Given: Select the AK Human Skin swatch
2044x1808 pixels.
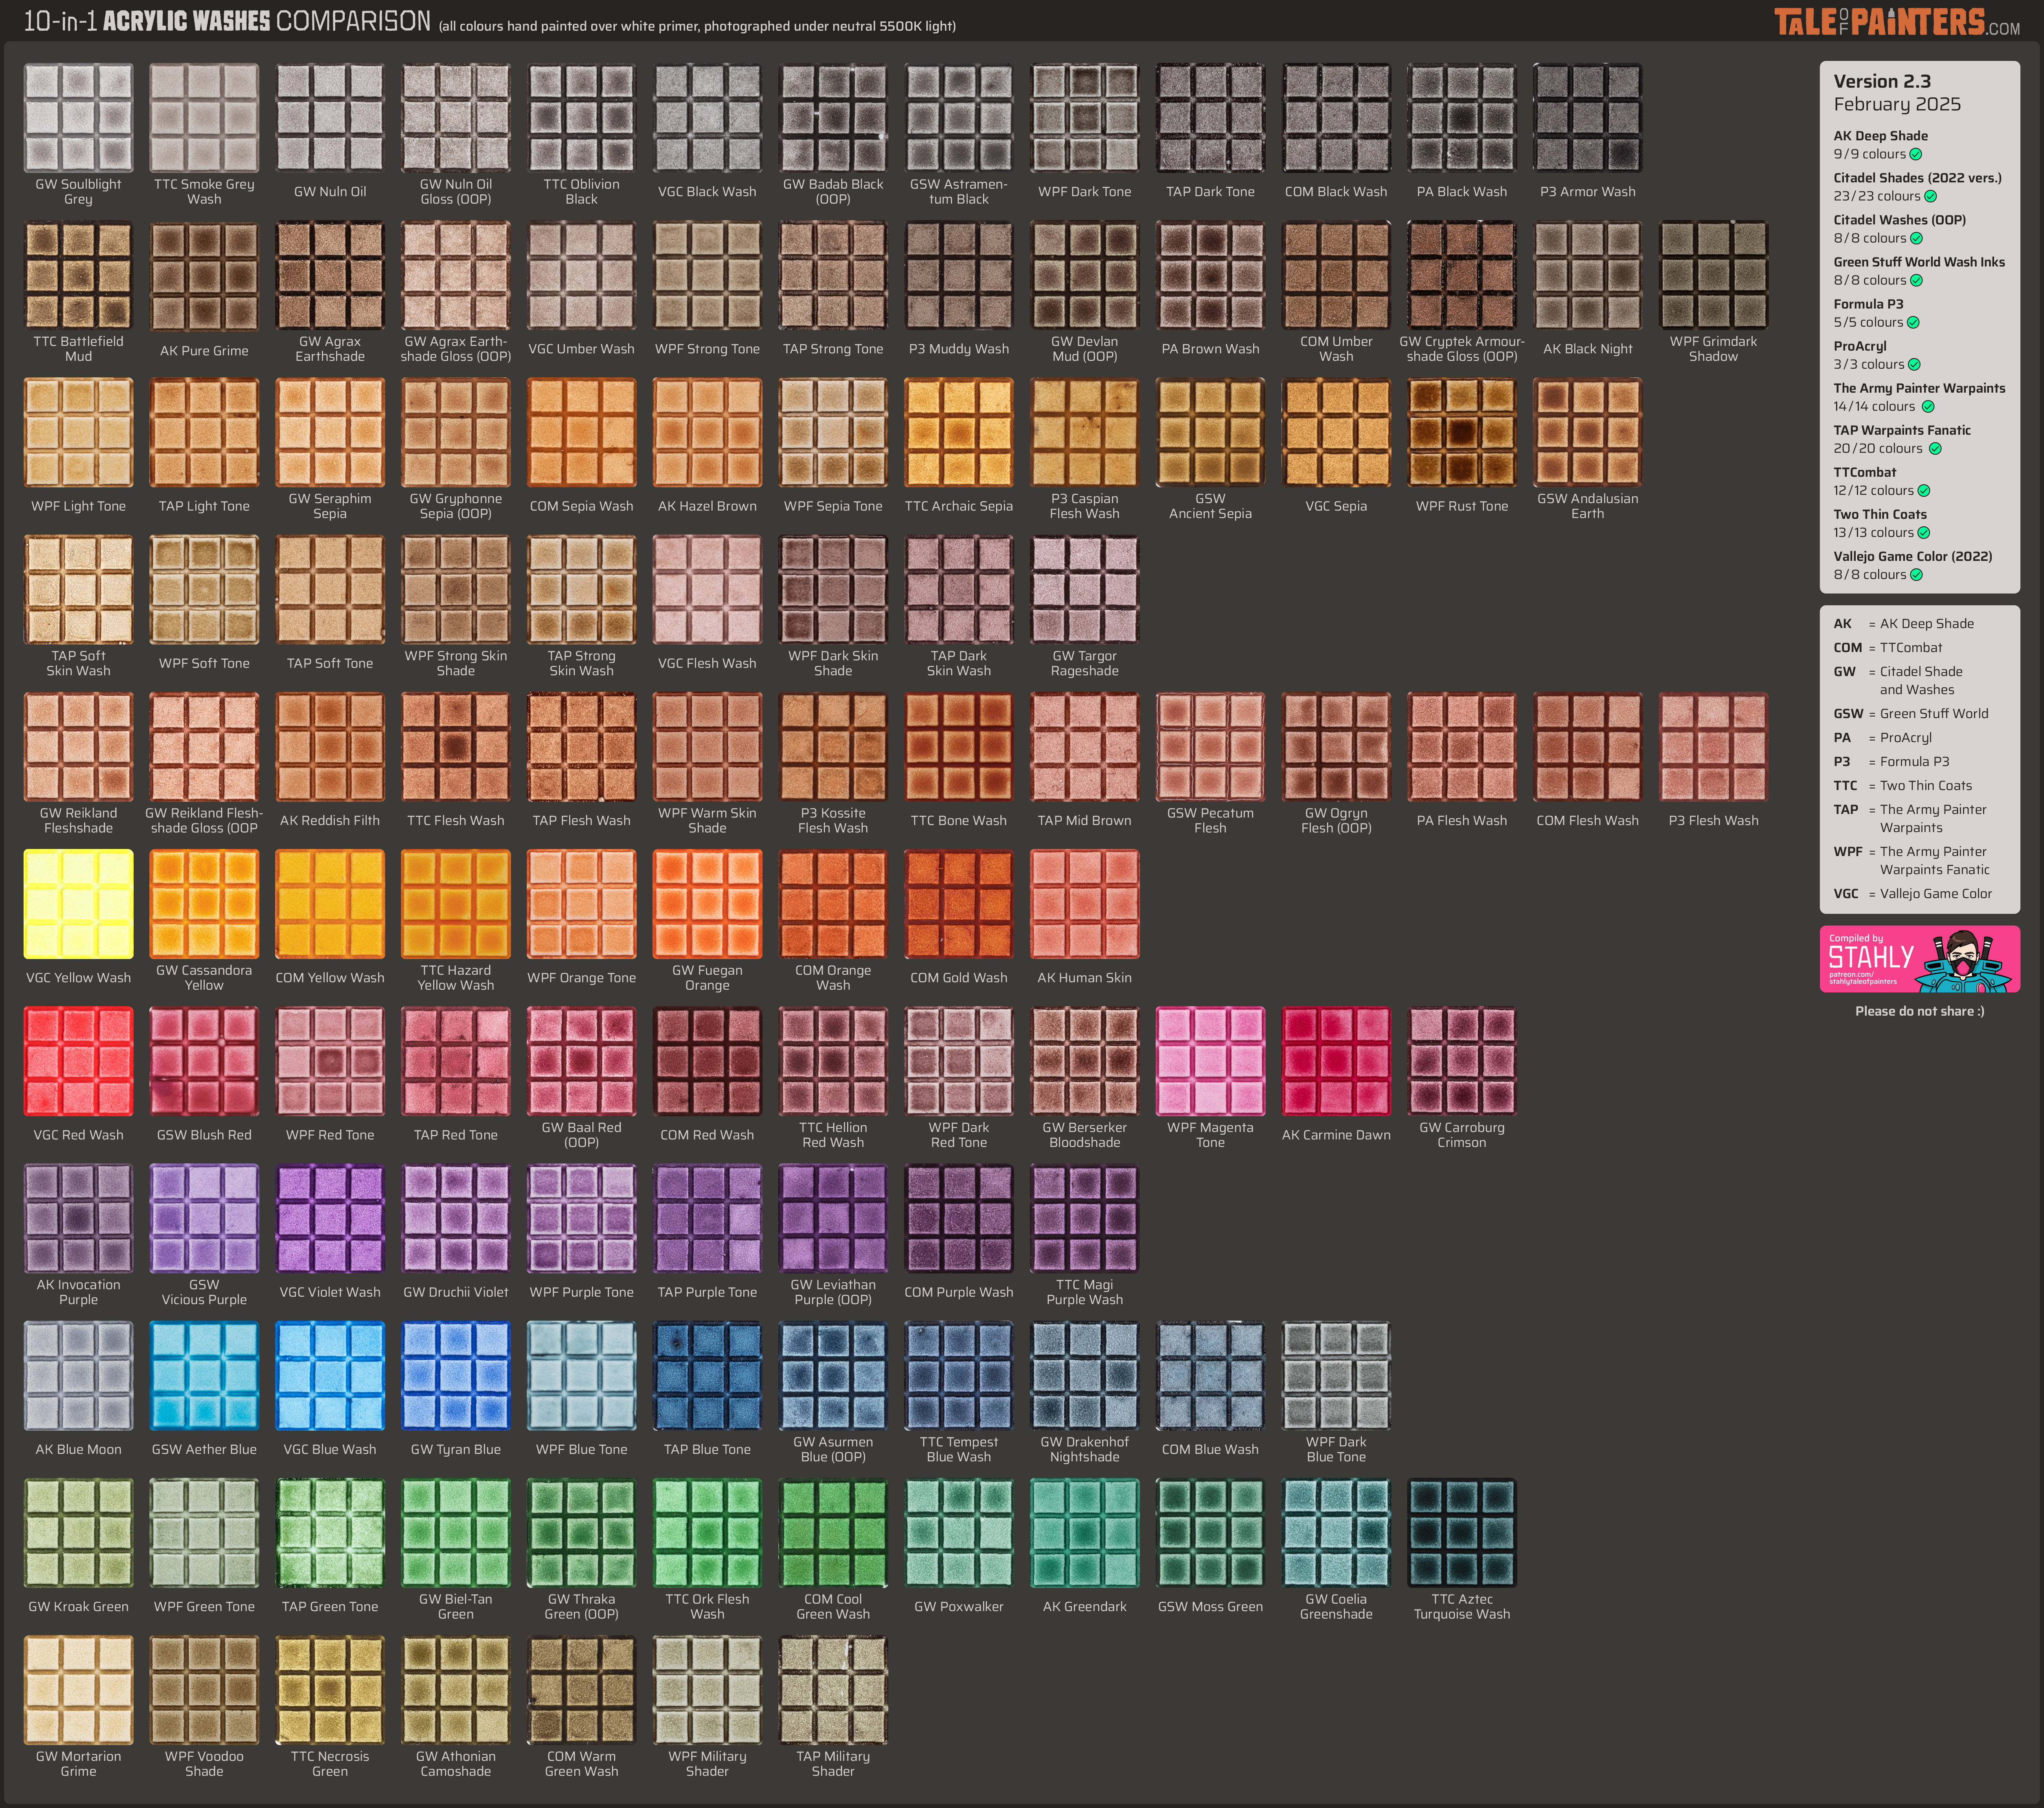Looking at the screenshot, I should 1085,904.
